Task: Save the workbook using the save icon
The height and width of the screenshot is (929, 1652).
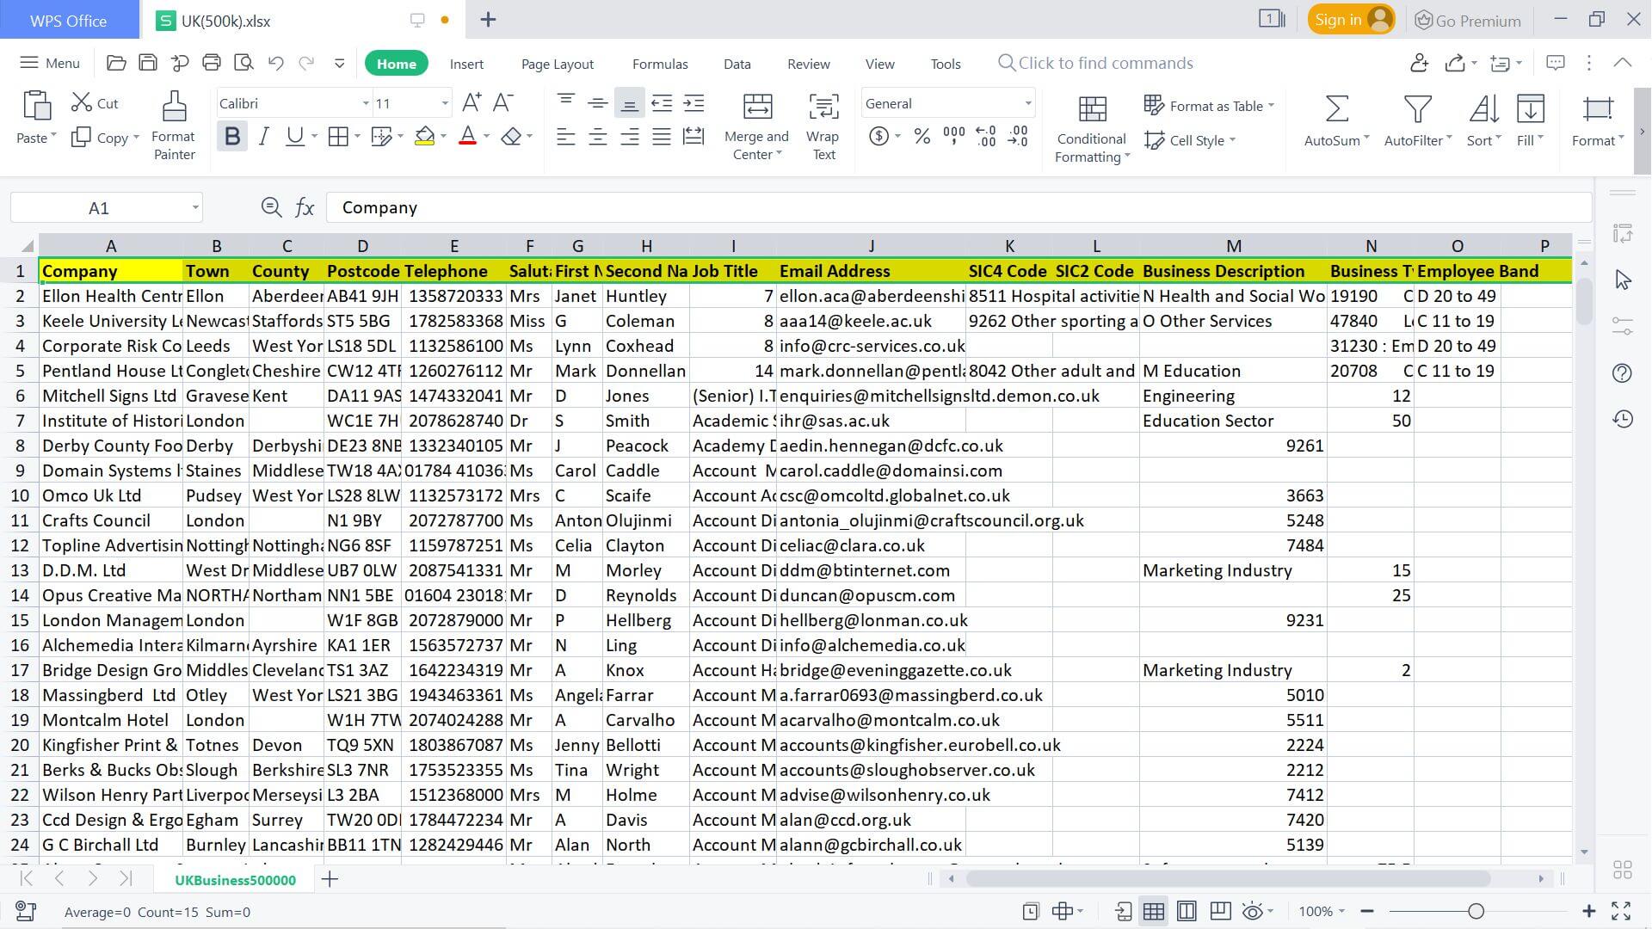Action: [148, 63]
